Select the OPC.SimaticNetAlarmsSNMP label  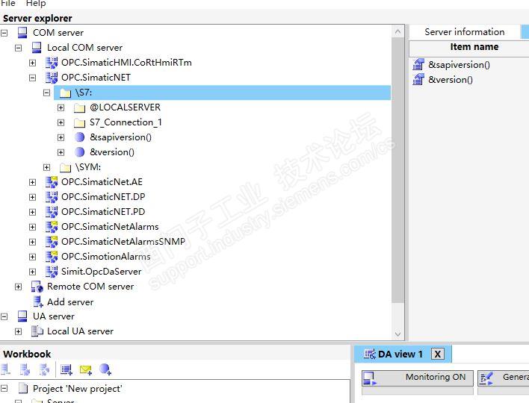click(123, 242)
